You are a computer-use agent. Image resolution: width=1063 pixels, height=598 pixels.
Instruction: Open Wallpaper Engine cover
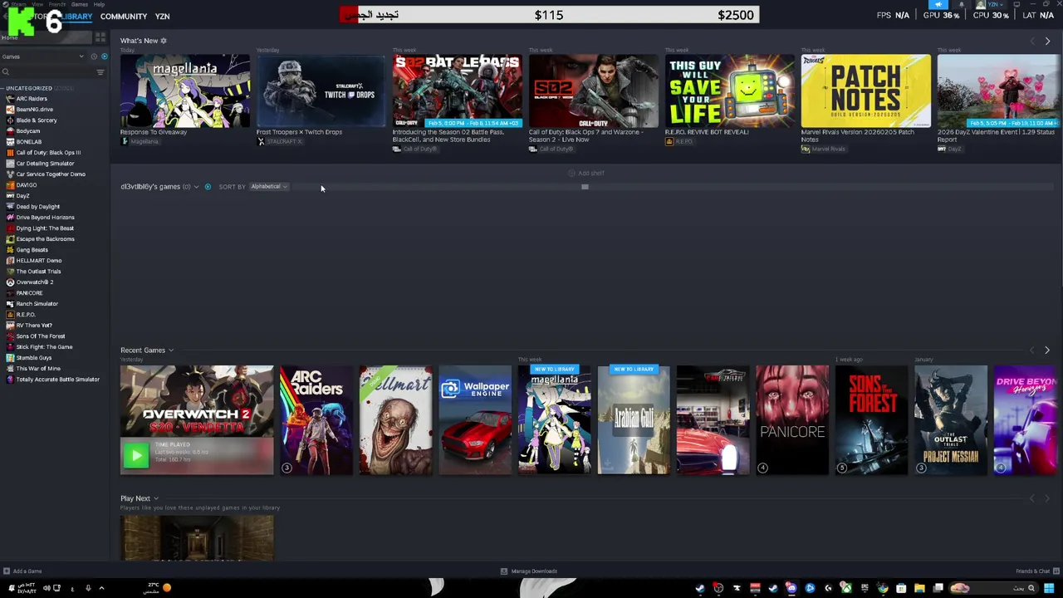[475, 420]
